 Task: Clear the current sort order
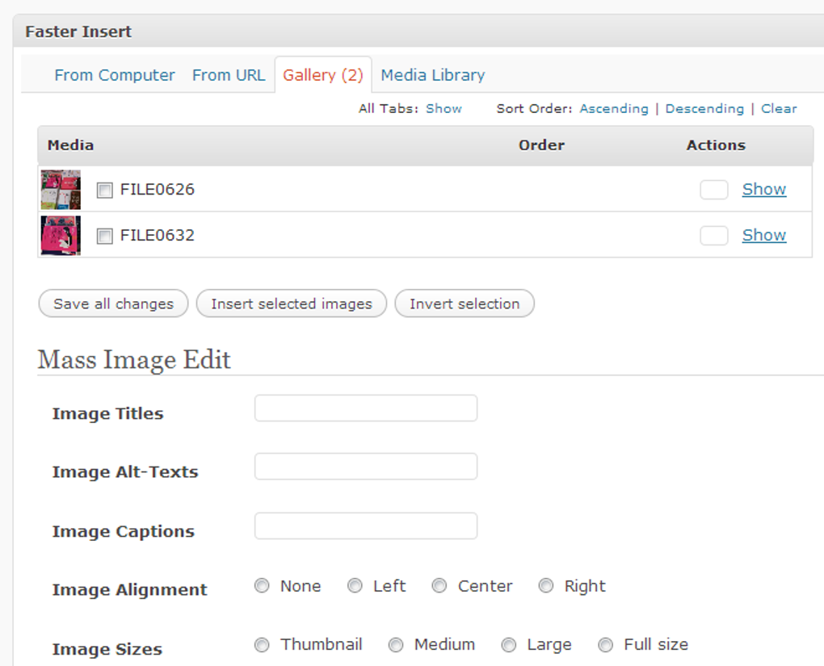click(x=779, y=108)
